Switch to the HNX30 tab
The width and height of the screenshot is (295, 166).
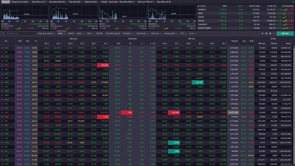pyautogui.click(x=71, y=34)
